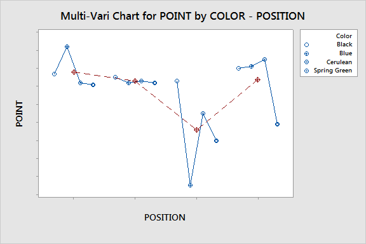The width and height of the screenshot is (366, 244).
Task: Select the POINT y-axis label
Action: pos(19,114)
